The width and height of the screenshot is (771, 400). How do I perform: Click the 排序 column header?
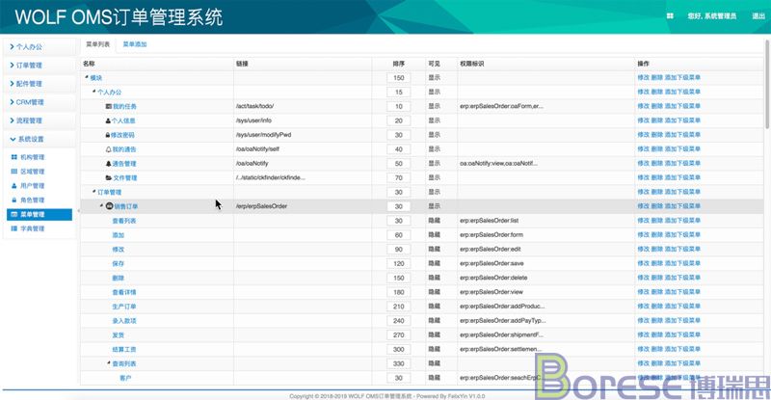399,64
